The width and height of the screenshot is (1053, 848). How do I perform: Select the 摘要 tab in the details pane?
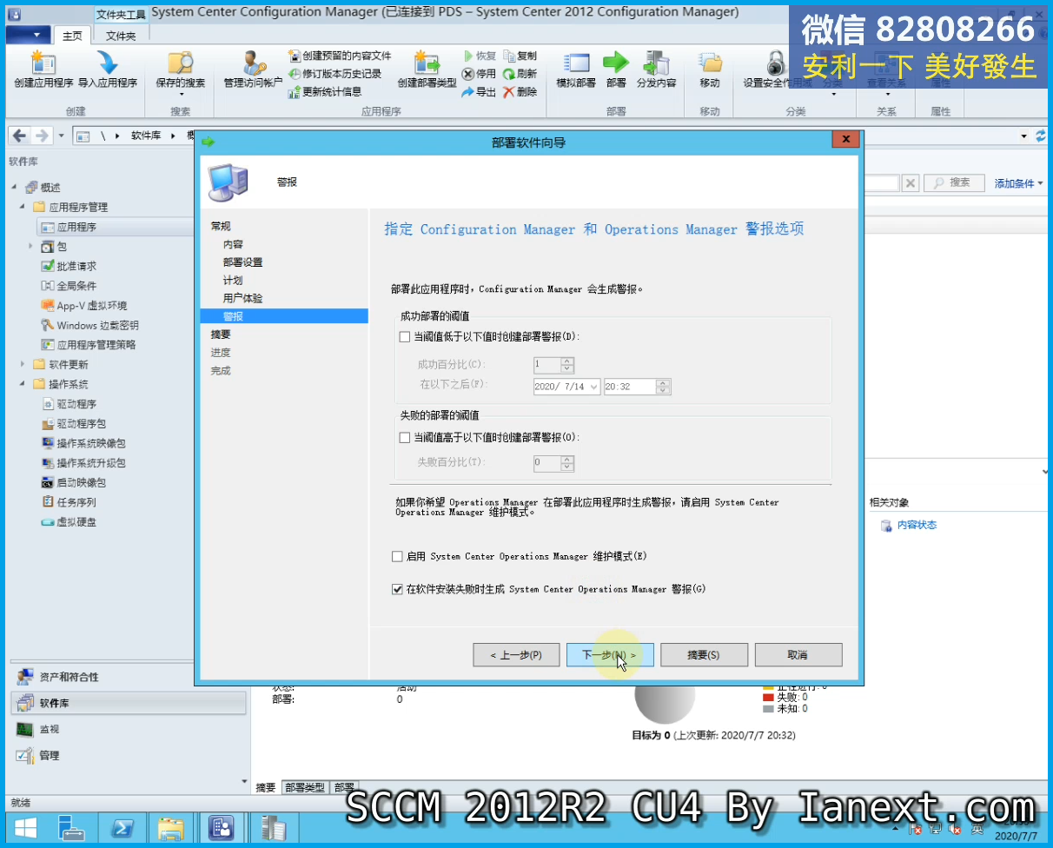(x=265, y=787)
